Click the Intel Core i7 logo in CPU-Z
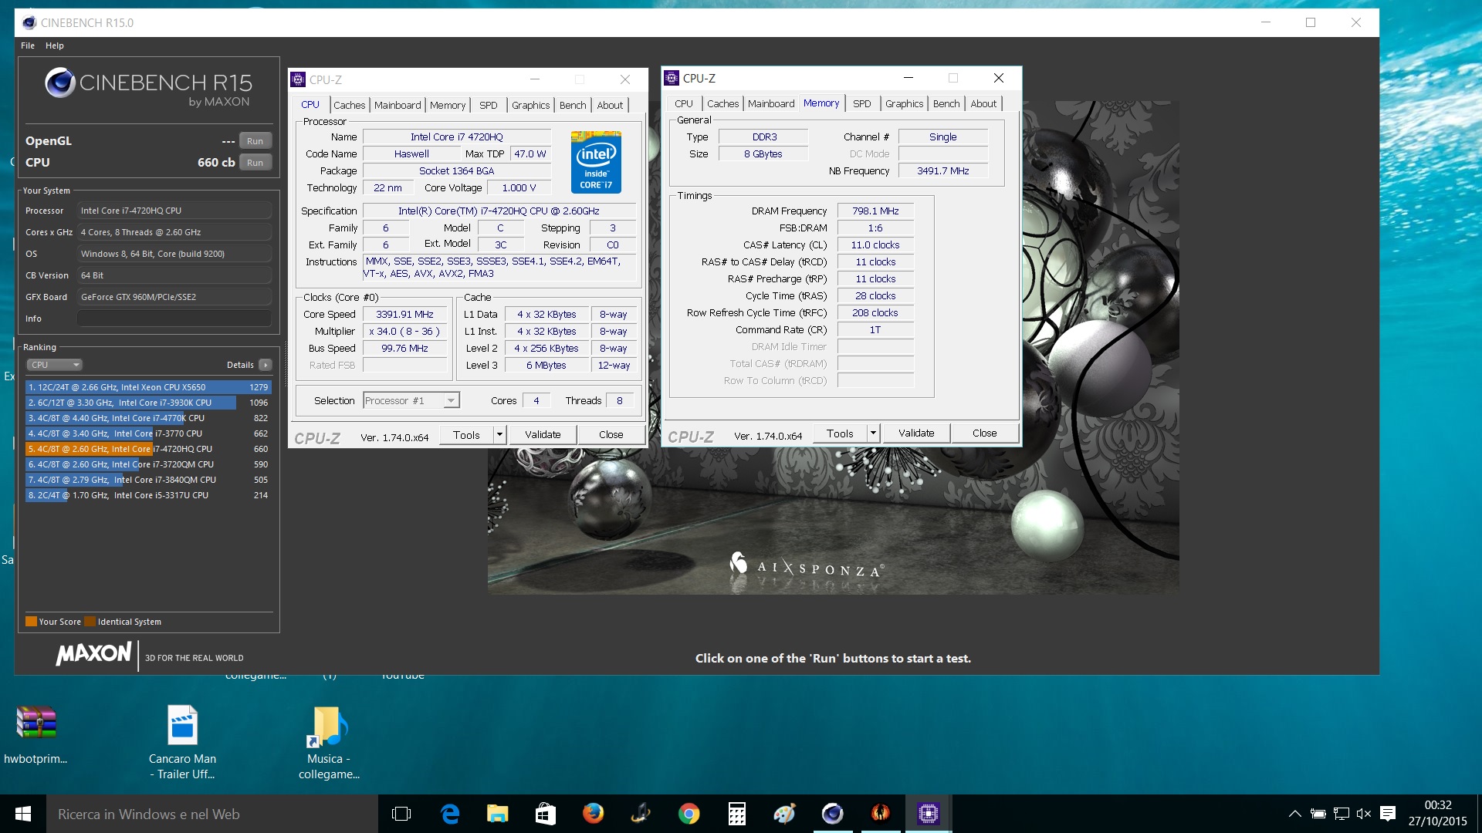Image resolution: width=1482 pixels, height=833 pixels. tap(596, 162)
